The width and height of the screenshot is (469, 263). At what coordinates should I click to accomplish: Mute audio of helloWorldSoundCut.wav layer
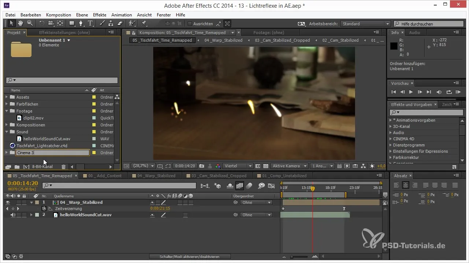(x=13, y=215)
